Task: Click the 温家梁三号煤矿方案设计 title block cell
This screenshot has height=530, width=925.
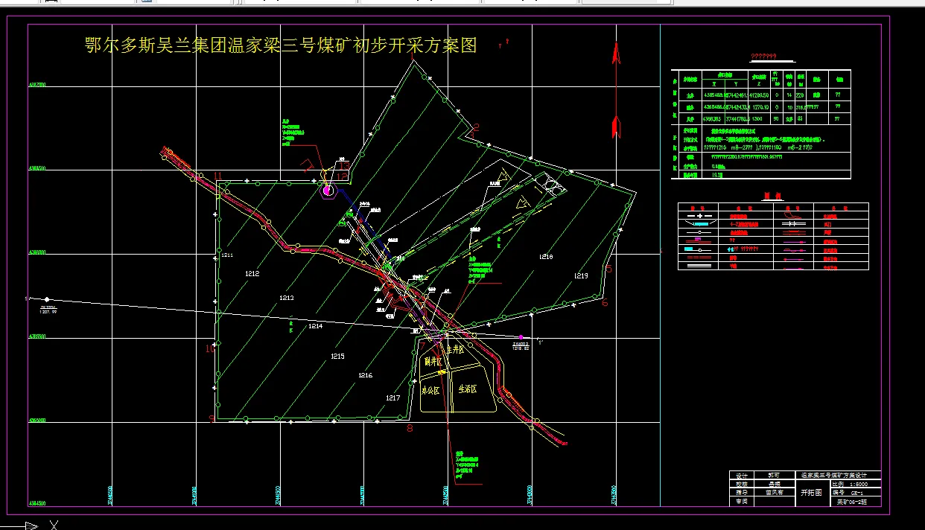Action: click(838, 475)
